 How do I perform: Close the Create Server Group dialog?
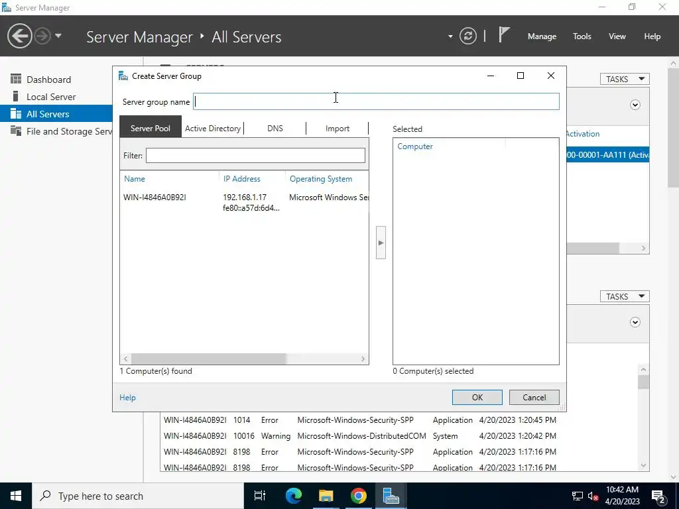pyautogui.click(x=551, y=76)
